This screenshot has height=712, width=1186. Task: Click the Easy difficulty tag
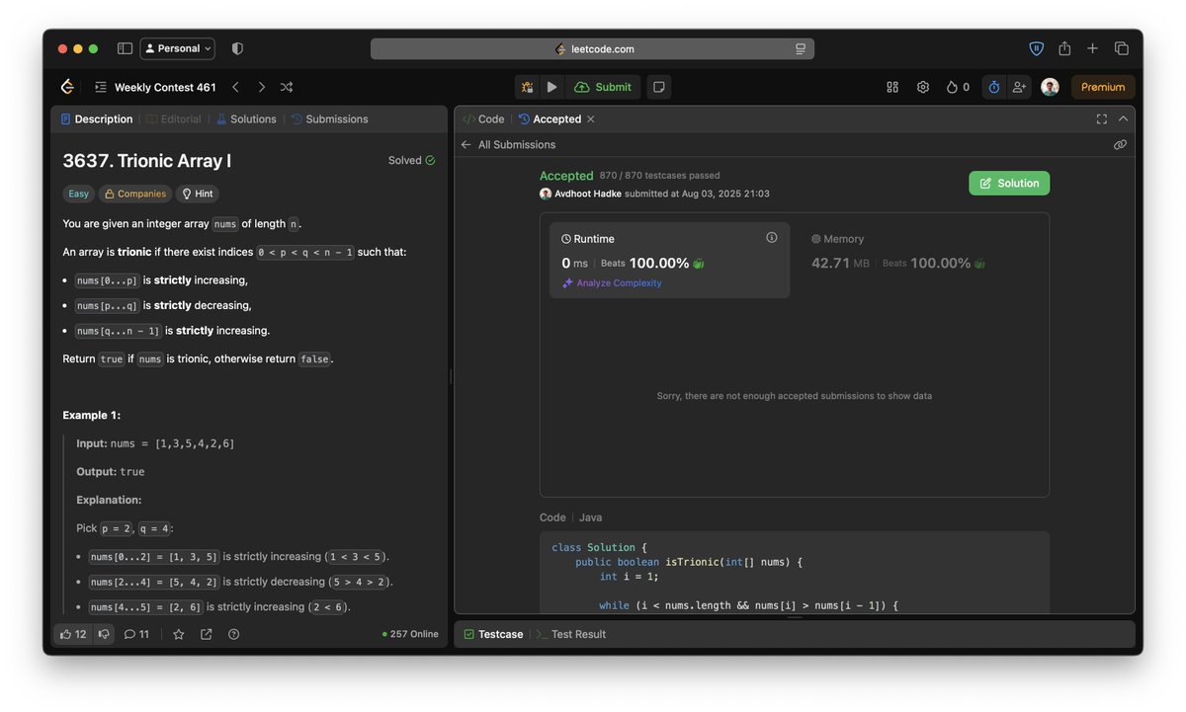pyautogui.click(x=78, y=195)
